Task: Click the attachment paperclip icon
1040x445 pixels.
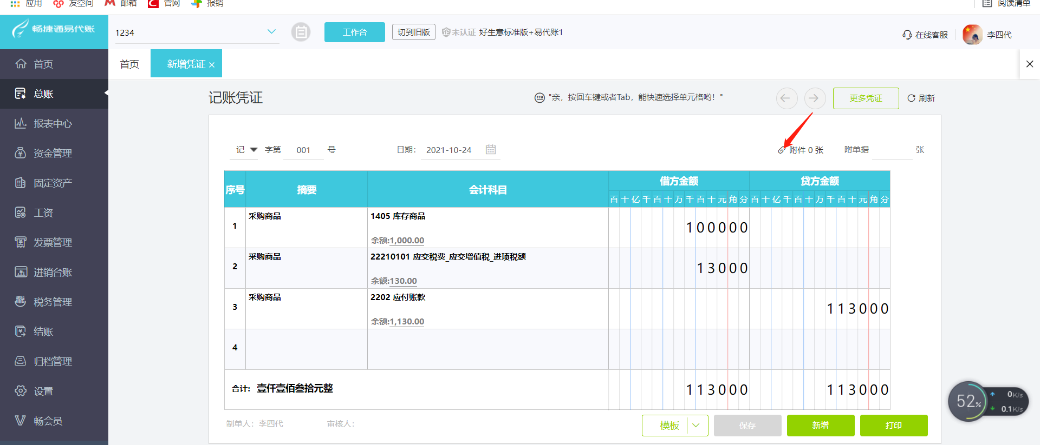Action: point(781,150)
